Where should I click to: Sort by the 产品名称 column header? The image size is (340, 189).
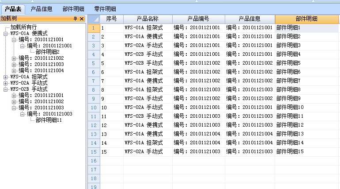147,19
